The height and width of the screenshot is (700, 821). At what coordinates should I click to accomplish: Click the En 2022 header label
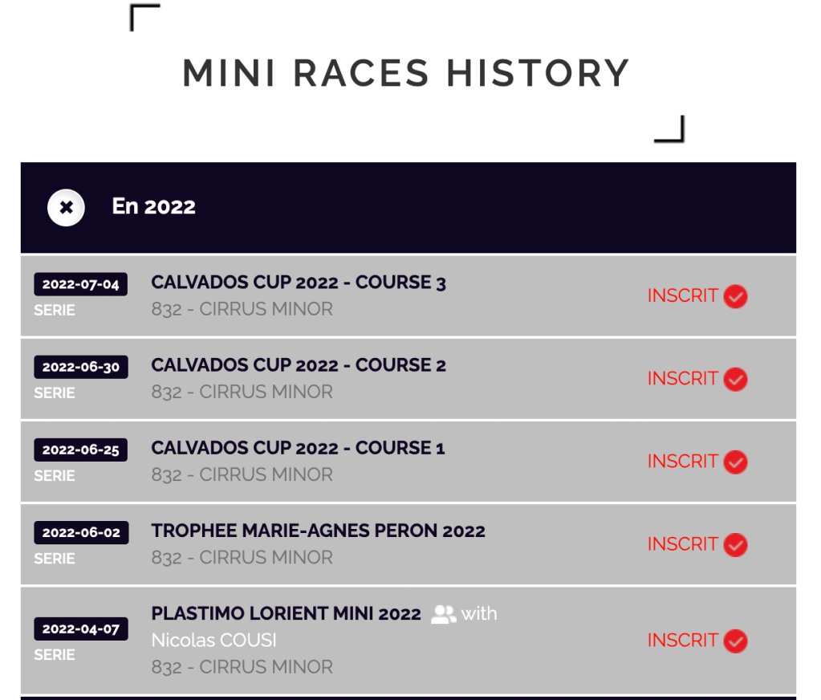(153, 206)
